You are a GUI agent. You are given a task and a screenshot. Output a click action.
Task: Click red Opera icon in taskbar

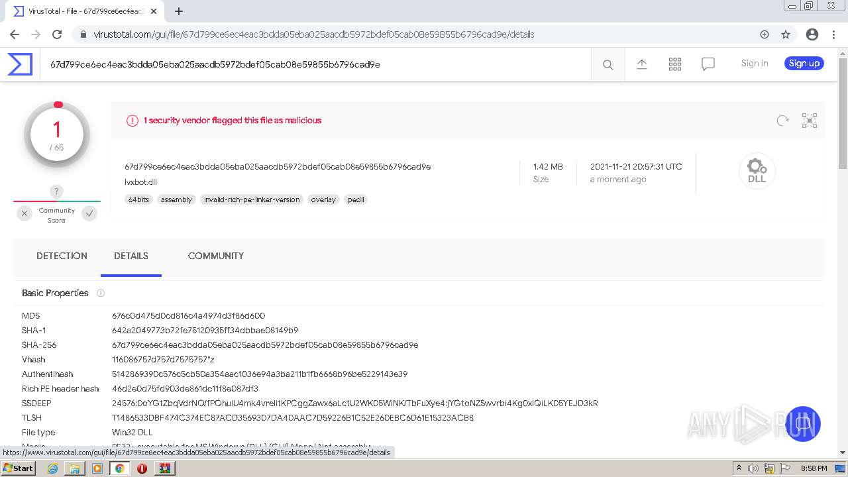pos(142,468)
